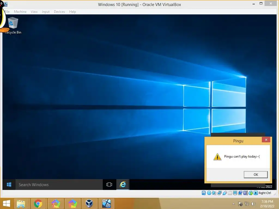279x209 pixels.
Task: Click the Pingu penguin at top left
Action: 3,17
